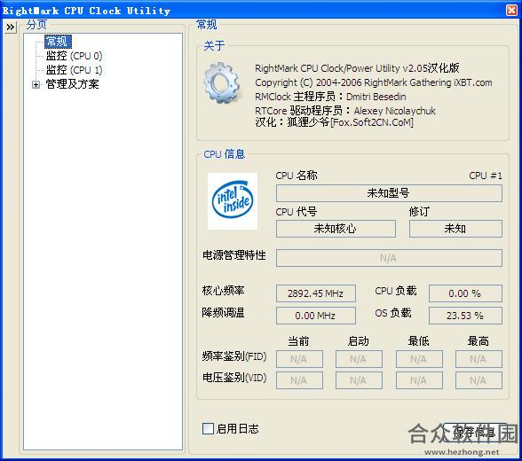522x461 pixels.
Task: Click the RMClock Dmitri Besedin credit line
Action: pos(330,97)
